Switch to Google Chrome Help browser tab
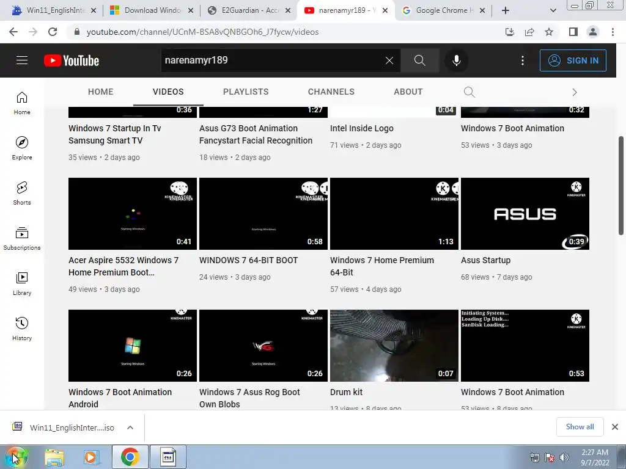The width and height of the screenshot is (626, 469). click(443, 10)
